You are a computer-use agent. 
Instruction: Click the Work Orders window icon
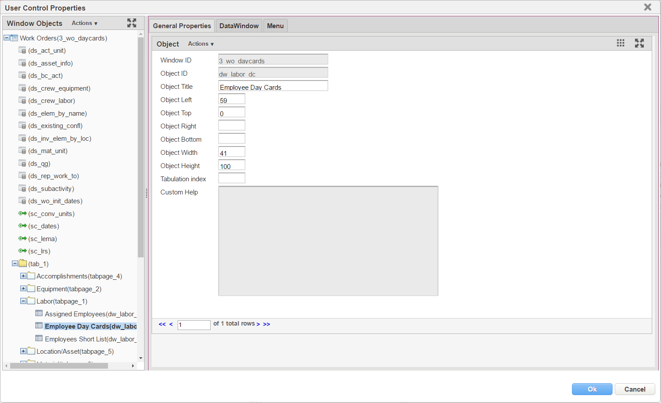(x=14, y=38)
